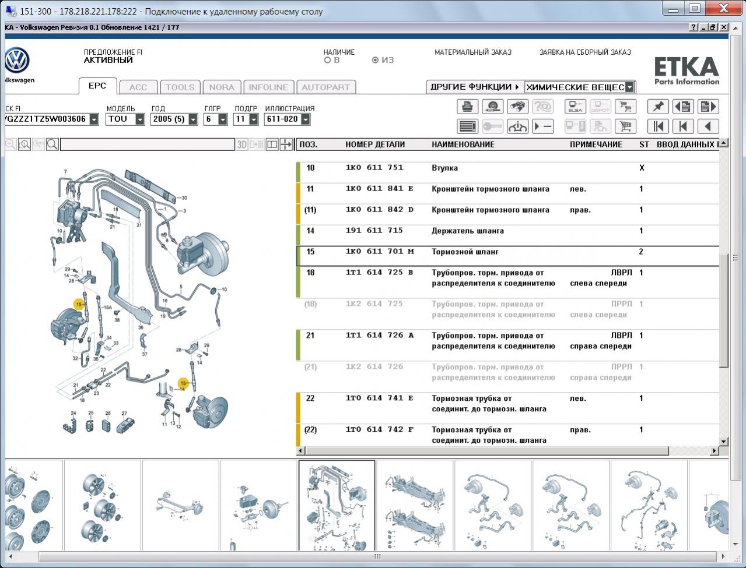Open the ГОД 2005 (5) dropdown
The height and width of the screenshot is (568, 746).
(x=192, y=119)
